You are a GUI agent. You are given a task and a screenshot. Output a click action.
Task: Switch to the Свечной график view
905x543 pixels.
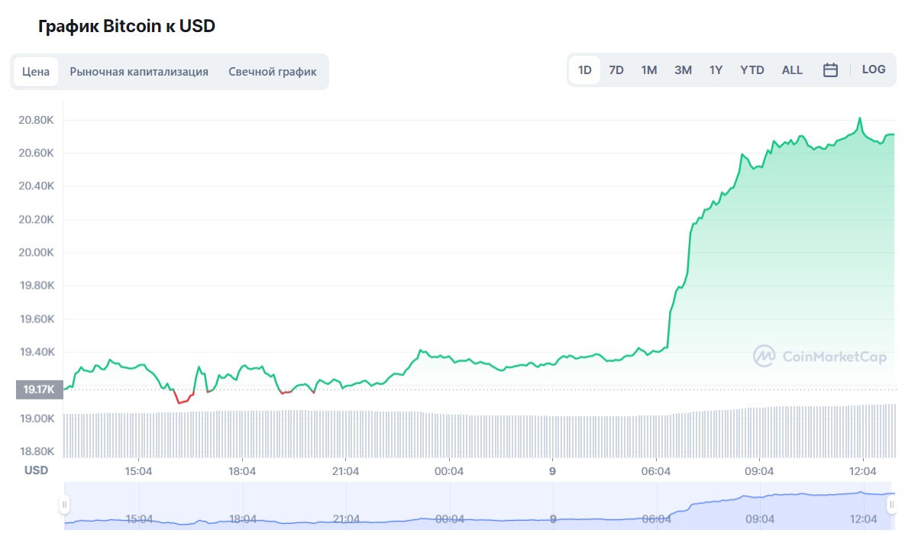pos(272,71)
